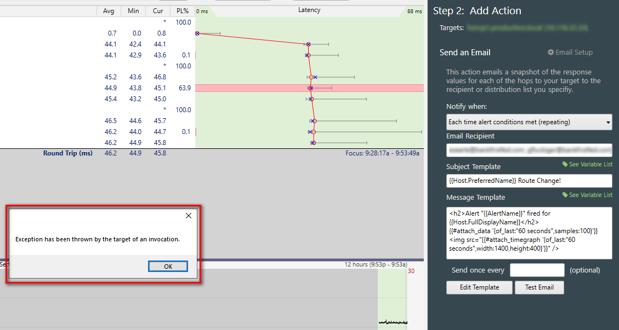Open Email Setup via the gear icon

pos(570,53)
